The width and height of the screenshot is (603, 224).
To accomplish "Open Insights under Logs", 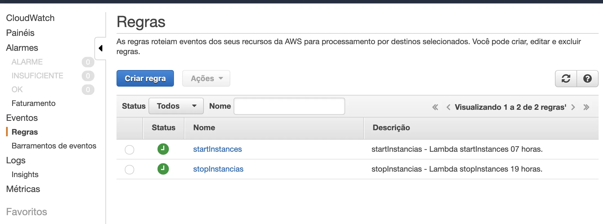I will (x=25, y=174).
